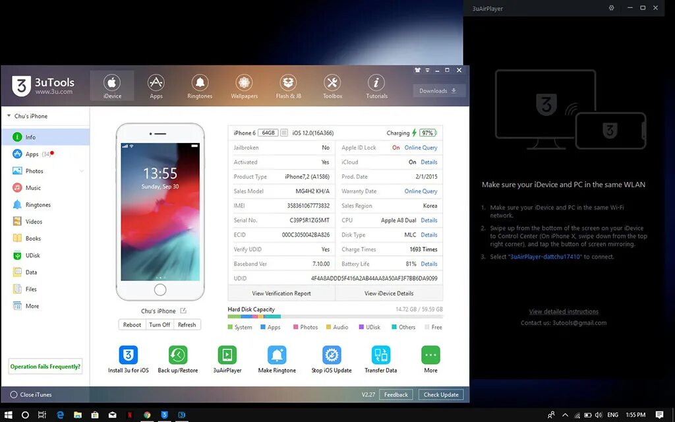Image resolution: width=675 pixels, height=422 pixels.
Task: Switch to the Ringtones tab in top navigation
Action: 200,86
